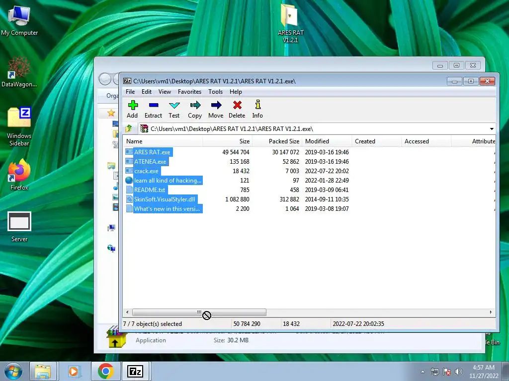
Task: Click Back button in Explorer window
Action: [105, 79]
